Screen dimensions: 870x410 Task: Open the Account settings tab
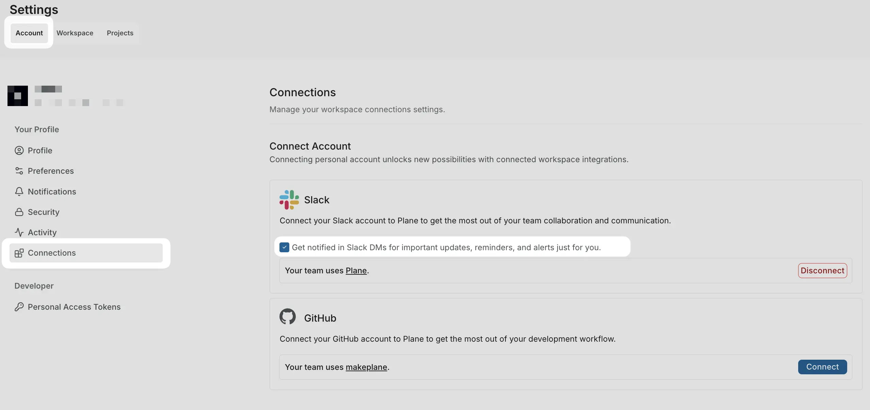coord(29,33)
